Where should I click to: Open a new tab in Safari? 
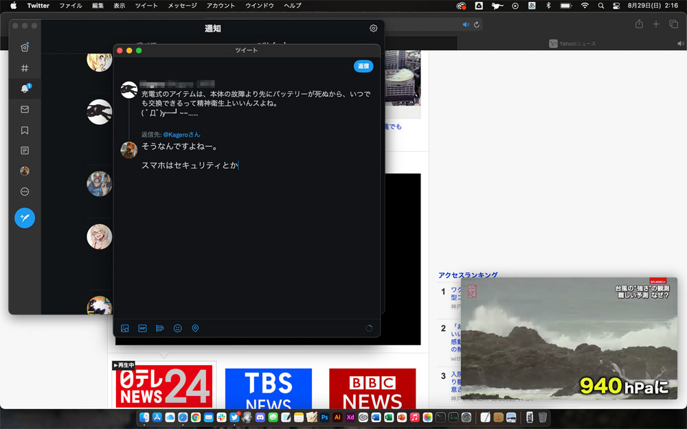click(656, 24)
